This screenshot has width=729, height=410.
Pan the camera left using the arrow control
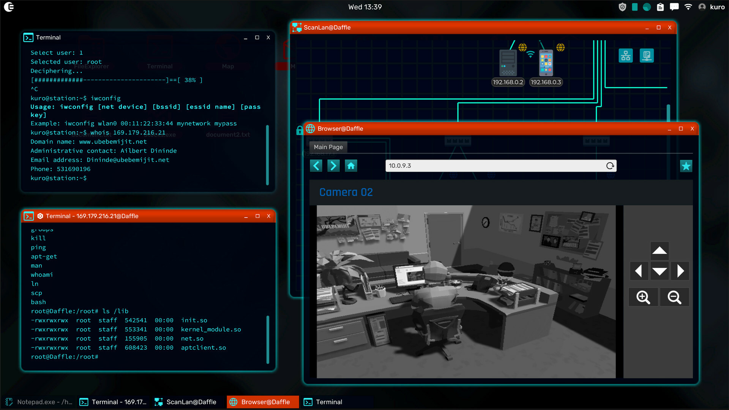click(x=639, y=271)
